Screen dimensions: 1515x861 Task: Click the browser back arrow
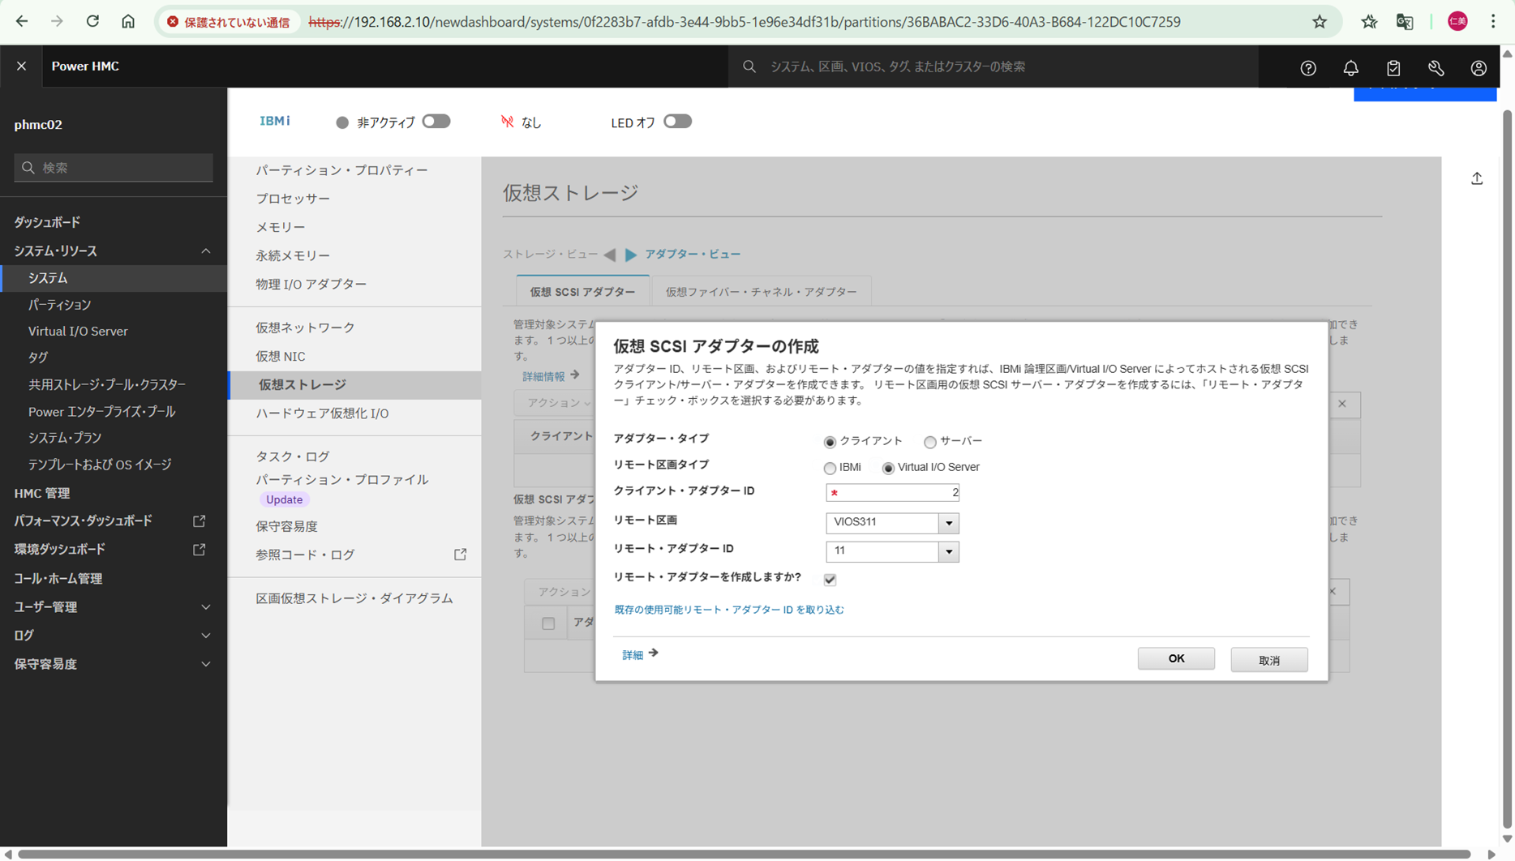22,22
